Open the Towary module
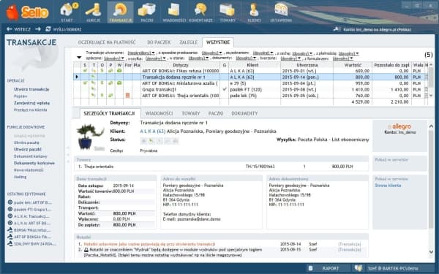 tap(228, 12)
